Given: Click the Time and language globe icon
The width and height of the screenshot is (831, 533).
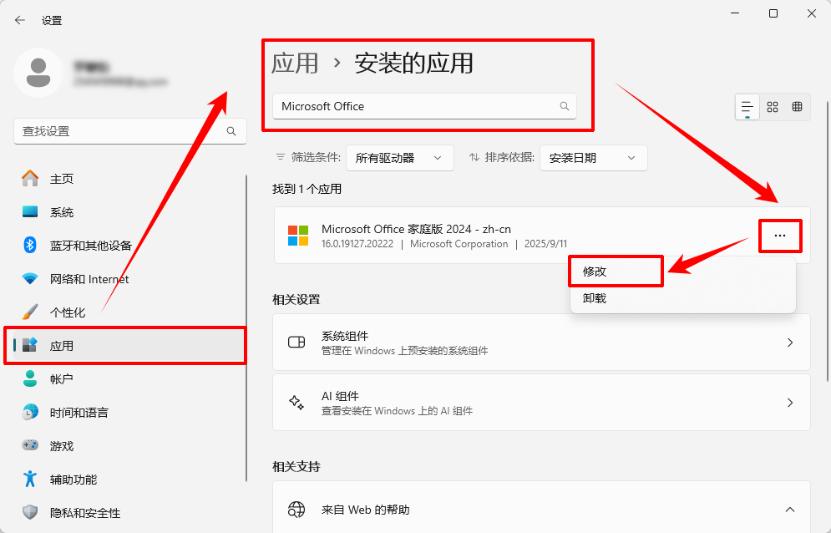Looking at the screenshot, I should tap(30, 412).
